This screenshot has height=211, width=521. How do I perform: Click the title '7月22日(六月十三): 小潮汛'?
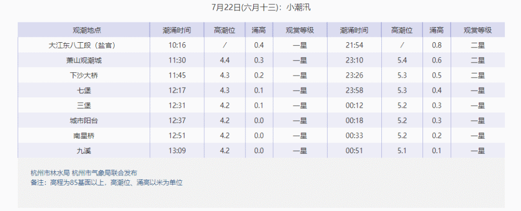[261, 7]
